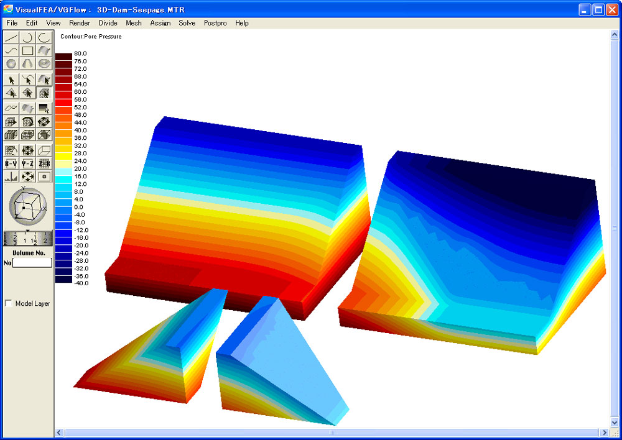Open the Postpro menu
The height and width of the screenshot is (440, 622).
point(215,23)
